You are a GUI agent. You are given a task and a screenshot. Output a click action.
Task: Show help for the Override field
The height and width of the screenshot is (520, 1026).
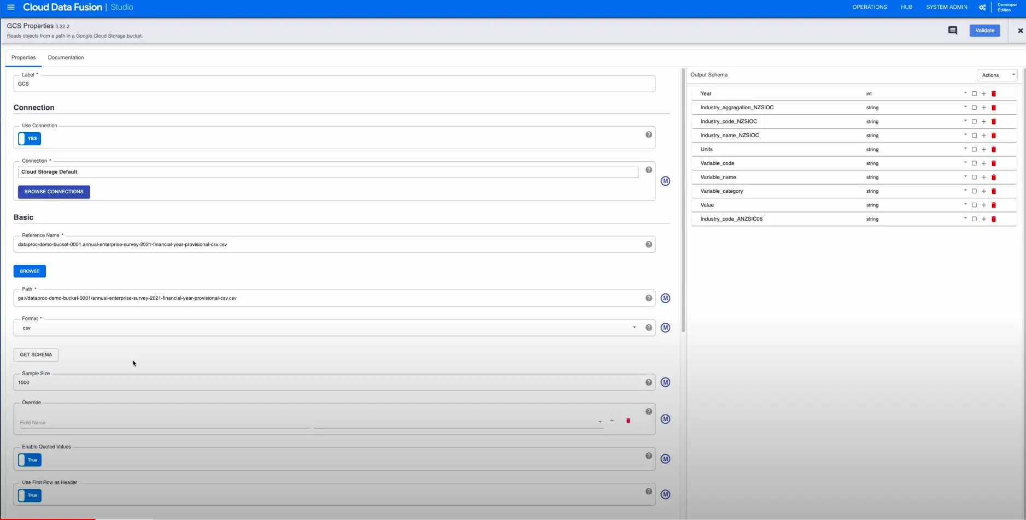pyautogui.click(x=649, y=412)
